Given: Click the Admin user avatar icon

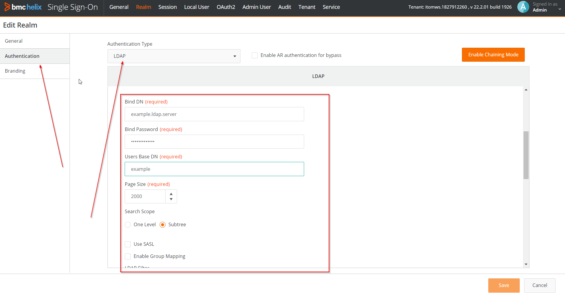Looking at the screenshot, I should click(523, 7).
